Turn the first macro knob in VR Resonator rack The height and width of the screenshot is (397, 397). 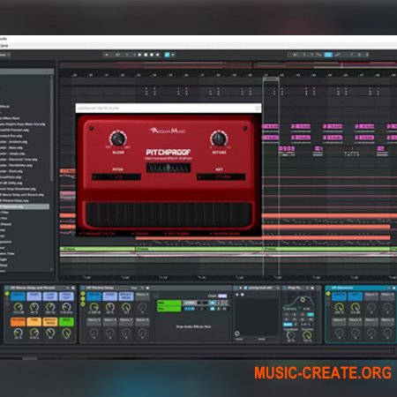tap(339, 308)
